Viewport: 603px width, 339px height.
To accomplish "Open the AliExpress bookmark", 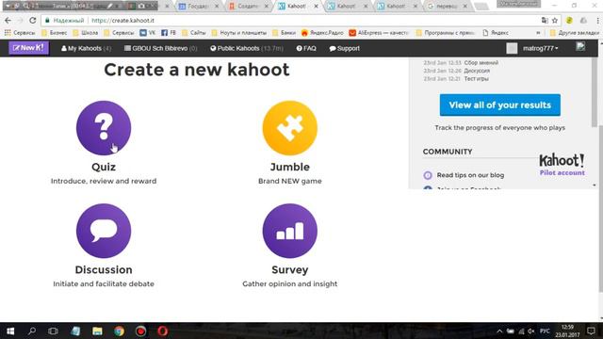I will pos(379,33).
